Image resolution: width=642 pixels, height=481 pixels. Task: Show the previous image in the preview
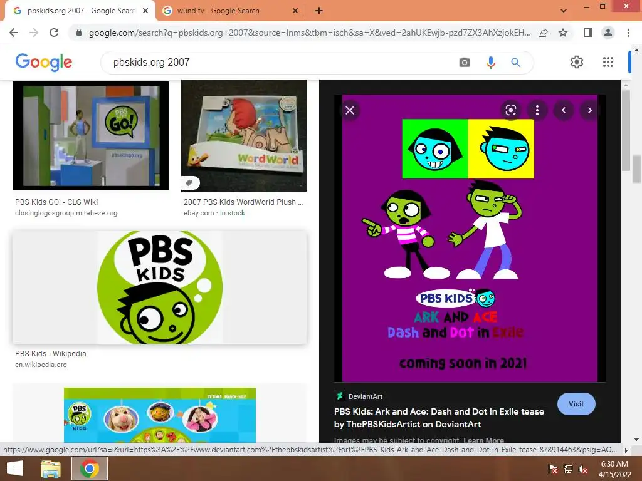pyautogui.click(x=564, y=110)
